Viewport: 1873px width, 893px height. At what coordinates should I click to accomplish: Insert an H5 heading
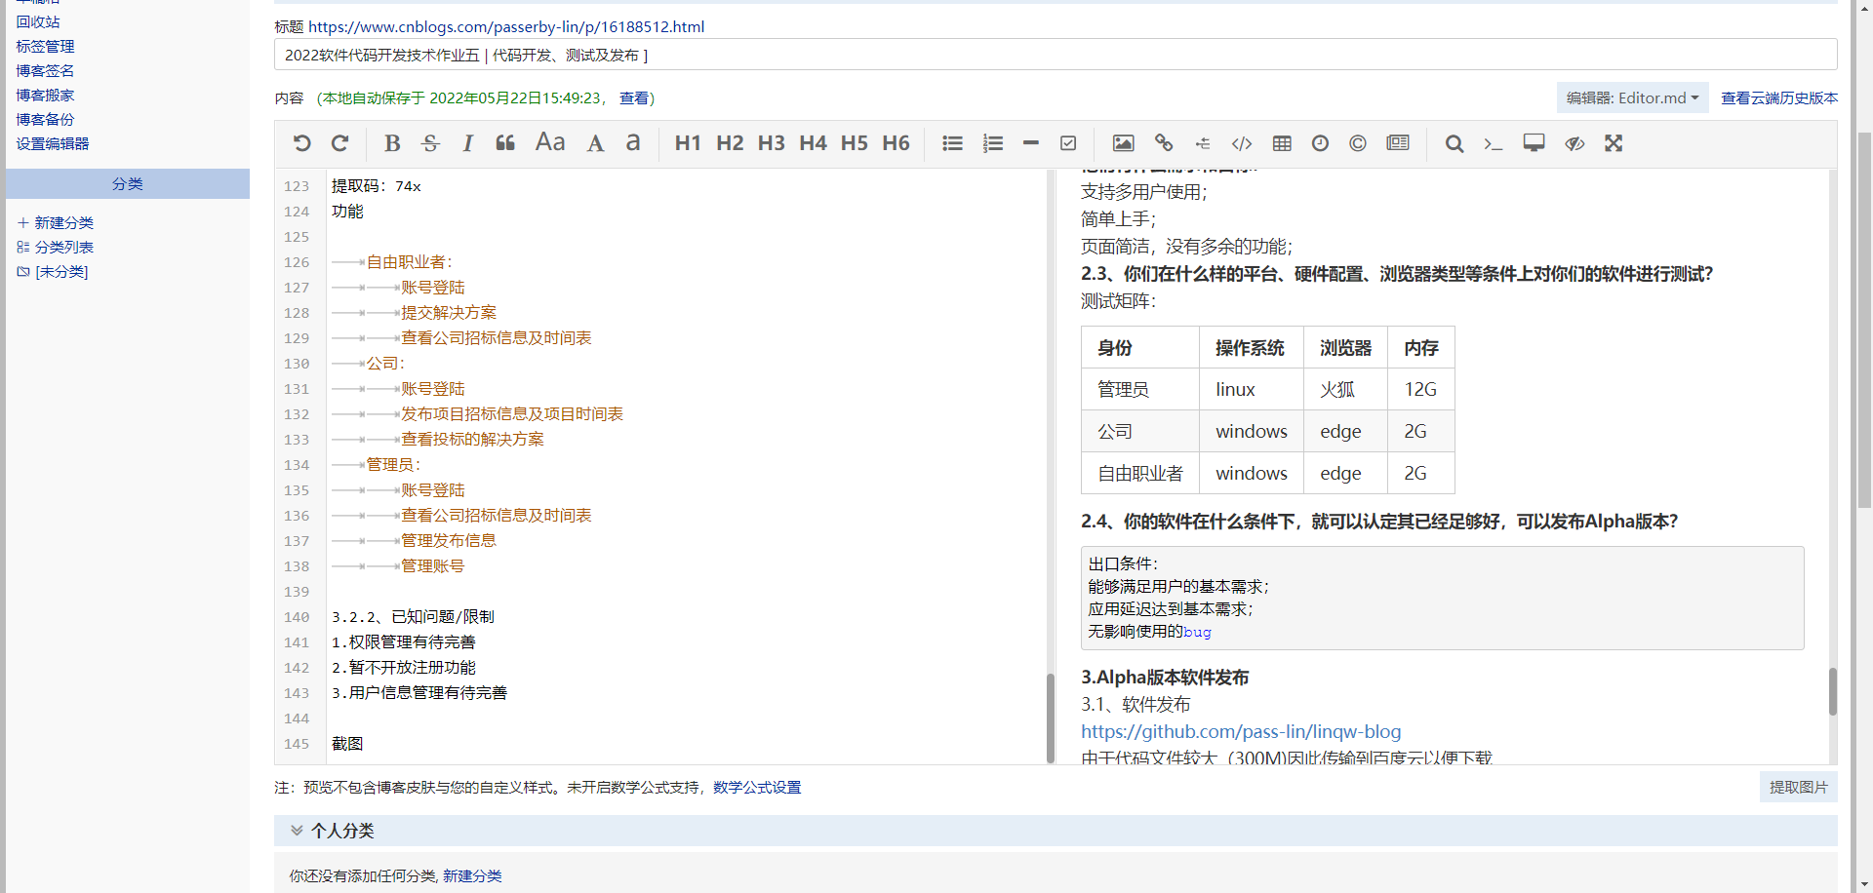pyautogui.click(x=854, y=143)
